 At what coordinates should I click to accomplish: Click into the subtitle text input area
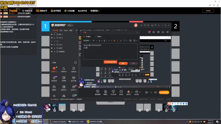pyautogui.click(x=110, y=51)
